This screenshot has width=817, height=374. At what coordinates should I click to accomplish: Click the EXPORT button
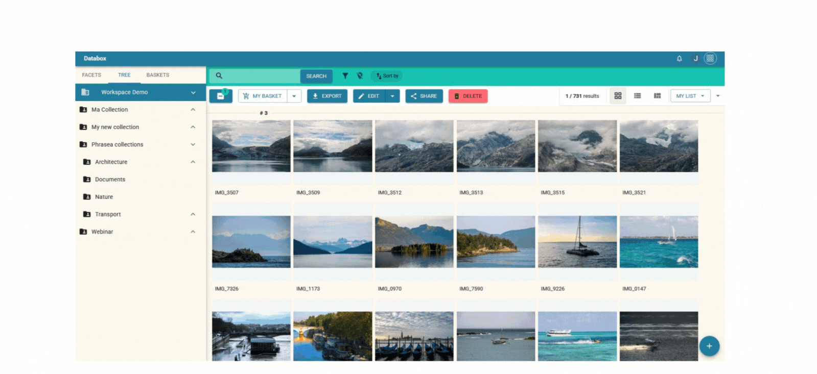coord(327,96)
